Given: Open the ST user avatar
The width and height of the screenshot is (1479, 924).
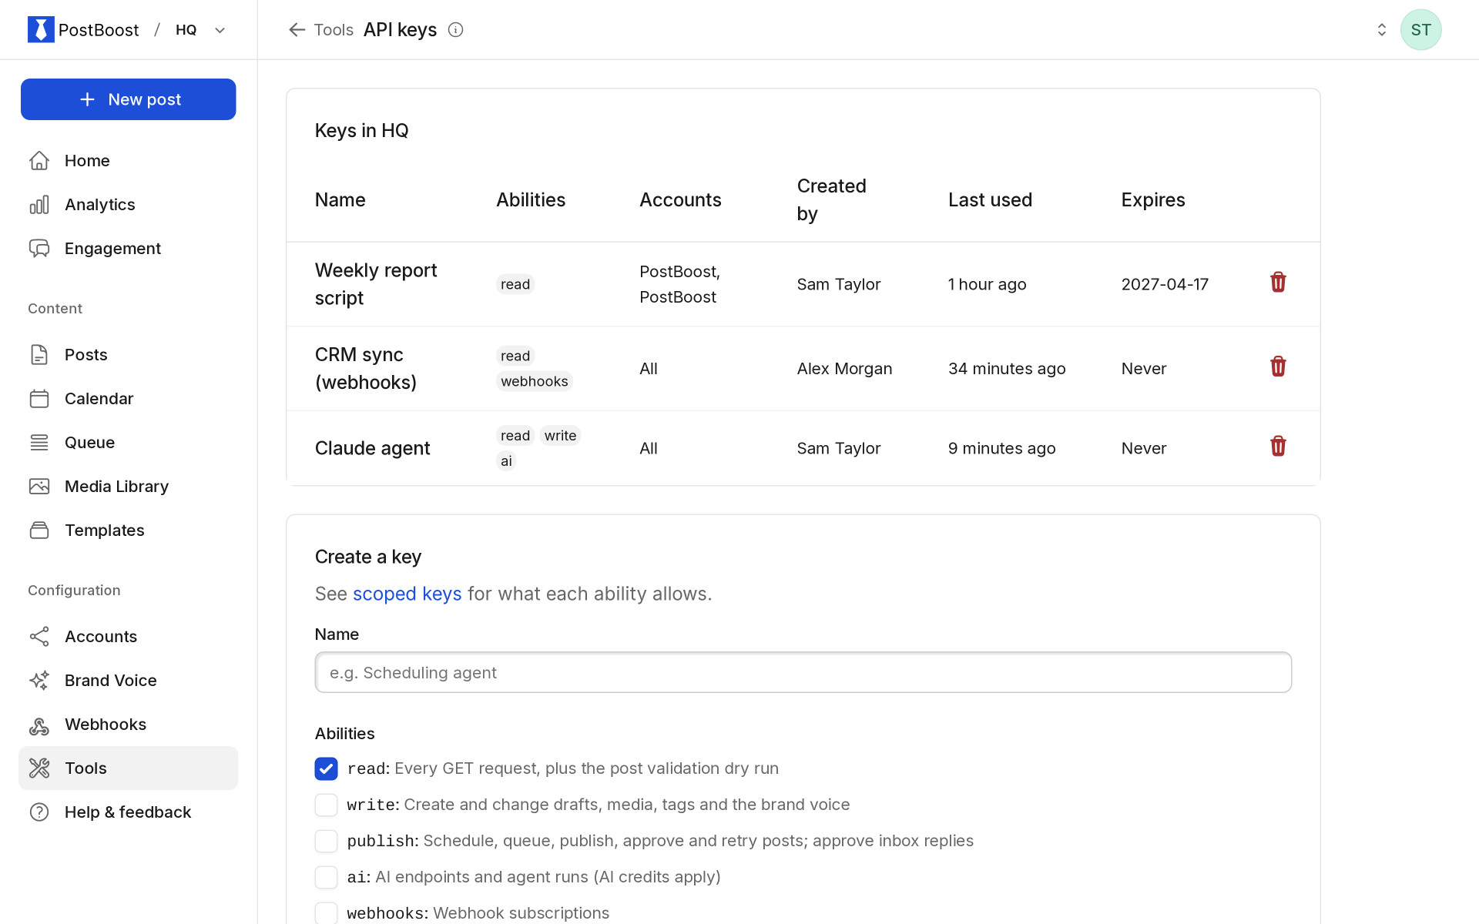Looking at the screenshot, I should click(1420, 29).
